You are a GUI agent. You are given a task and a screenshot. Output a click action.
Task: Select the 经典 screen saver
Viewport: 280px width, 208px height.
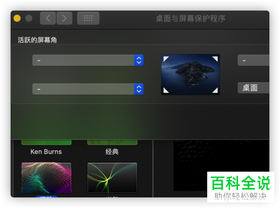click(x=112, y=147)
